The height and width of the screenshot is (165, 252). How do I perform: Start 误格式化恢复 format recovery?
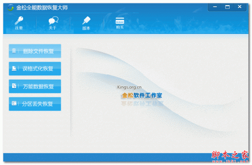pos(35,69)
